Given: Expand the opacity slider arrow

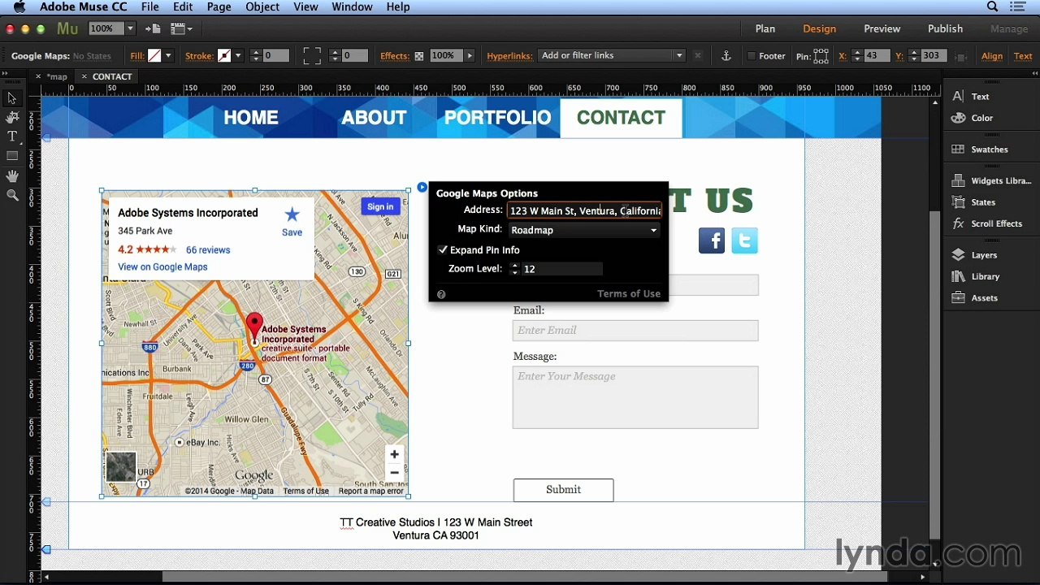Looking at the screenshot, I should (x=469, y=56).
